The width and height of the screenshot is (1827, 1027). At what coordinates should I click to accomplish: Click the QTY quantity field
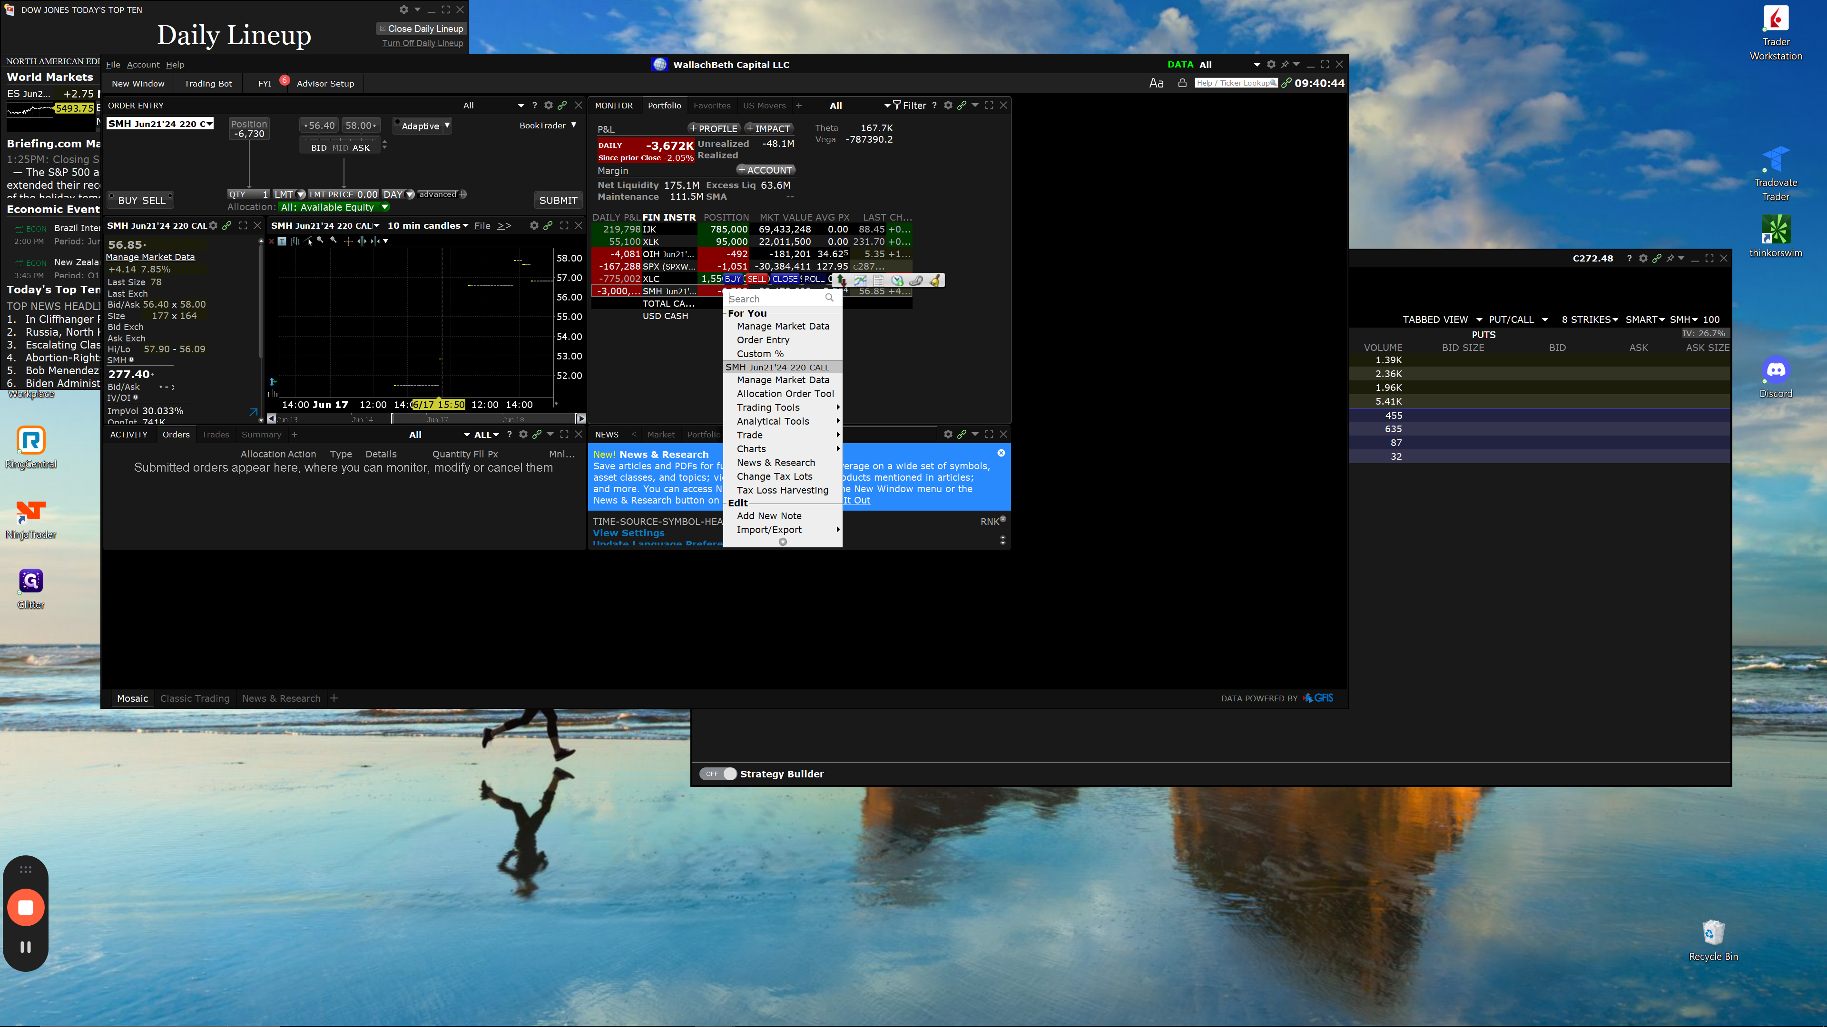[249, 194]
